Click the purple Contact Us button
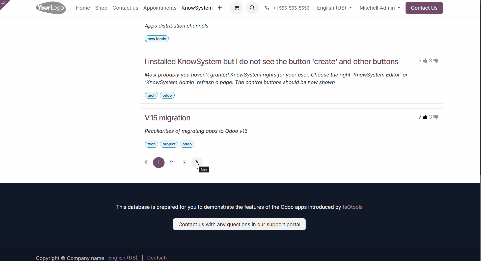481x261 pixels. coord(424,8)
